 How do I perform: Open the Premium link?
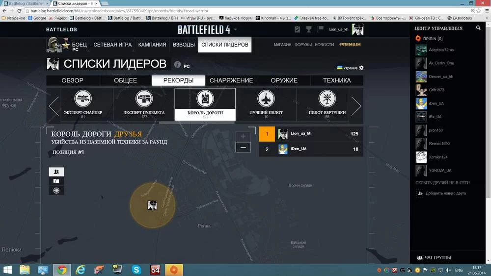(350, 45)
